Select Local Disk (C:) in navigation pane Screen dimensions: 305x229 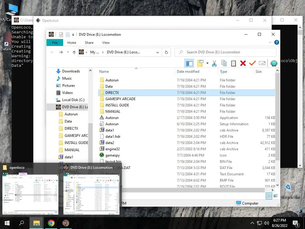point(70,100)
